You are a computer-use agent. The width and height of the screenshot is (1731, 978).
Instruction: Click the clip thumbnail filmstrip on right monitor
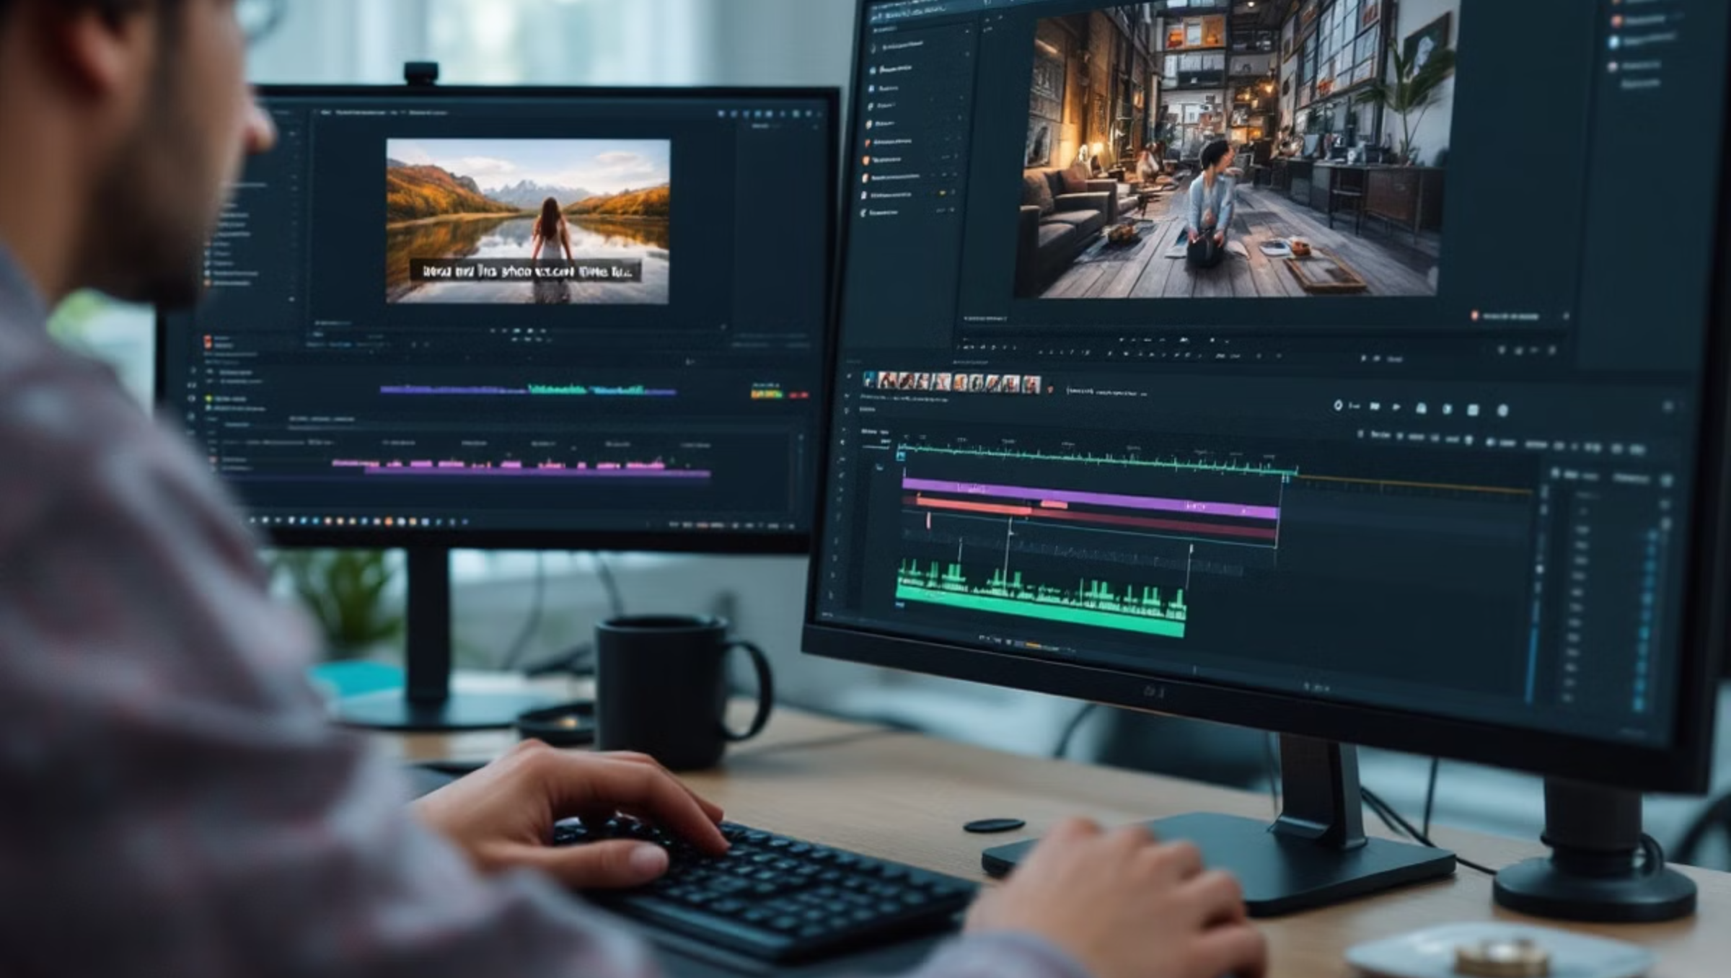pos(952,382)
